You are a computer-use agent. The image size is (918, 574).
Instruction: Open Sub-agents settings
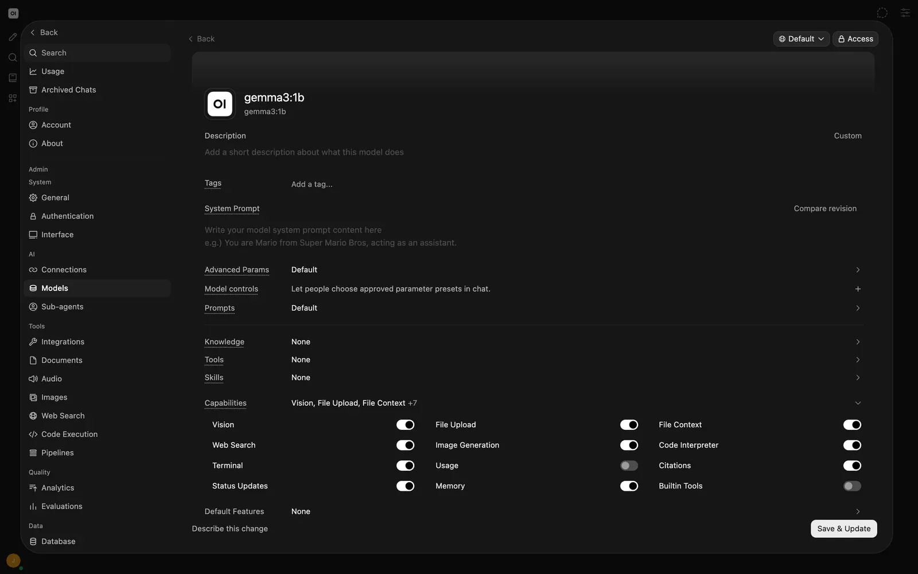(x=98, y=307)
